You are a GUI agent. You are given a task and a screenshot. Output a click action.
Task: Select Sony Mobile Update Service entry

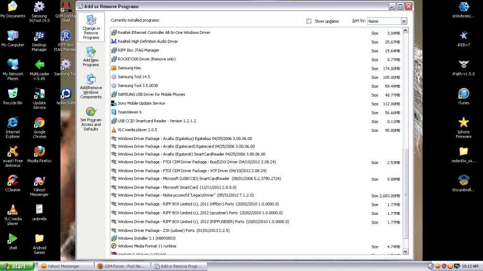tap(141, 103)
